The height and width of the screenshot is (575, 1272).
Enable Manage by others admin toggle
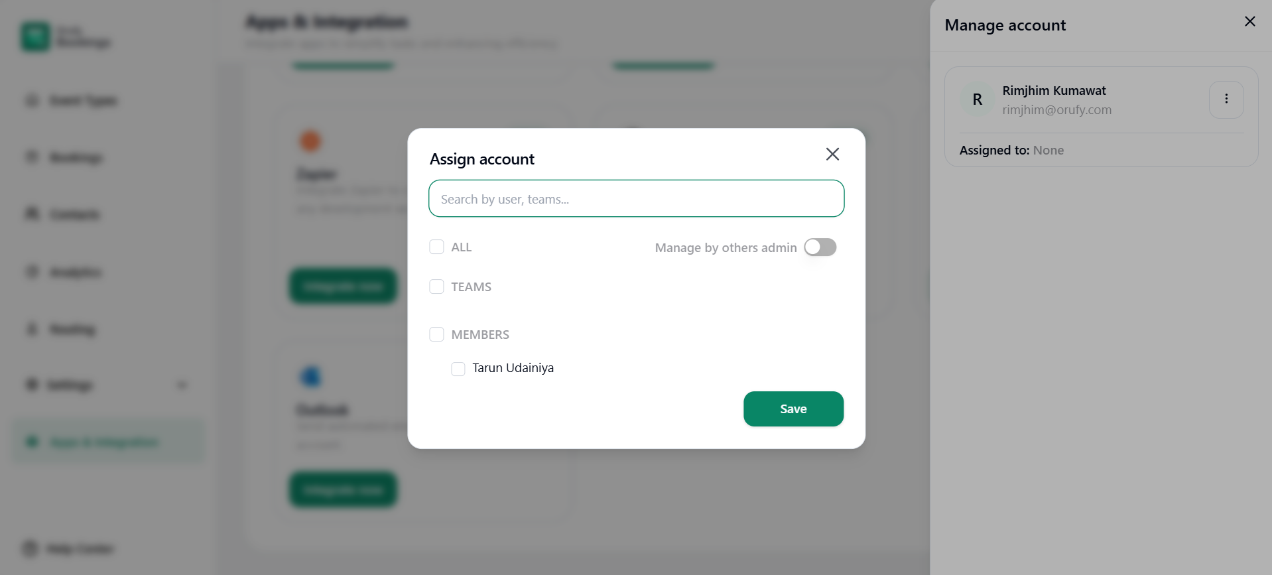(x=820, y=247)
